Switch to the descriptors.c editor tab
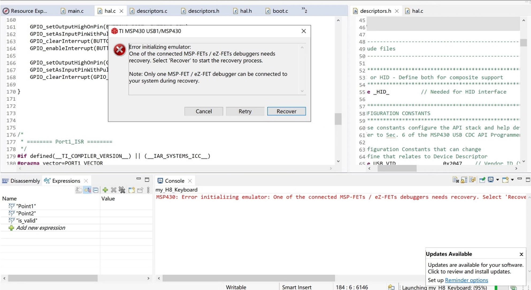This screenshot has height=290, width=531. [x=149, y=11]
